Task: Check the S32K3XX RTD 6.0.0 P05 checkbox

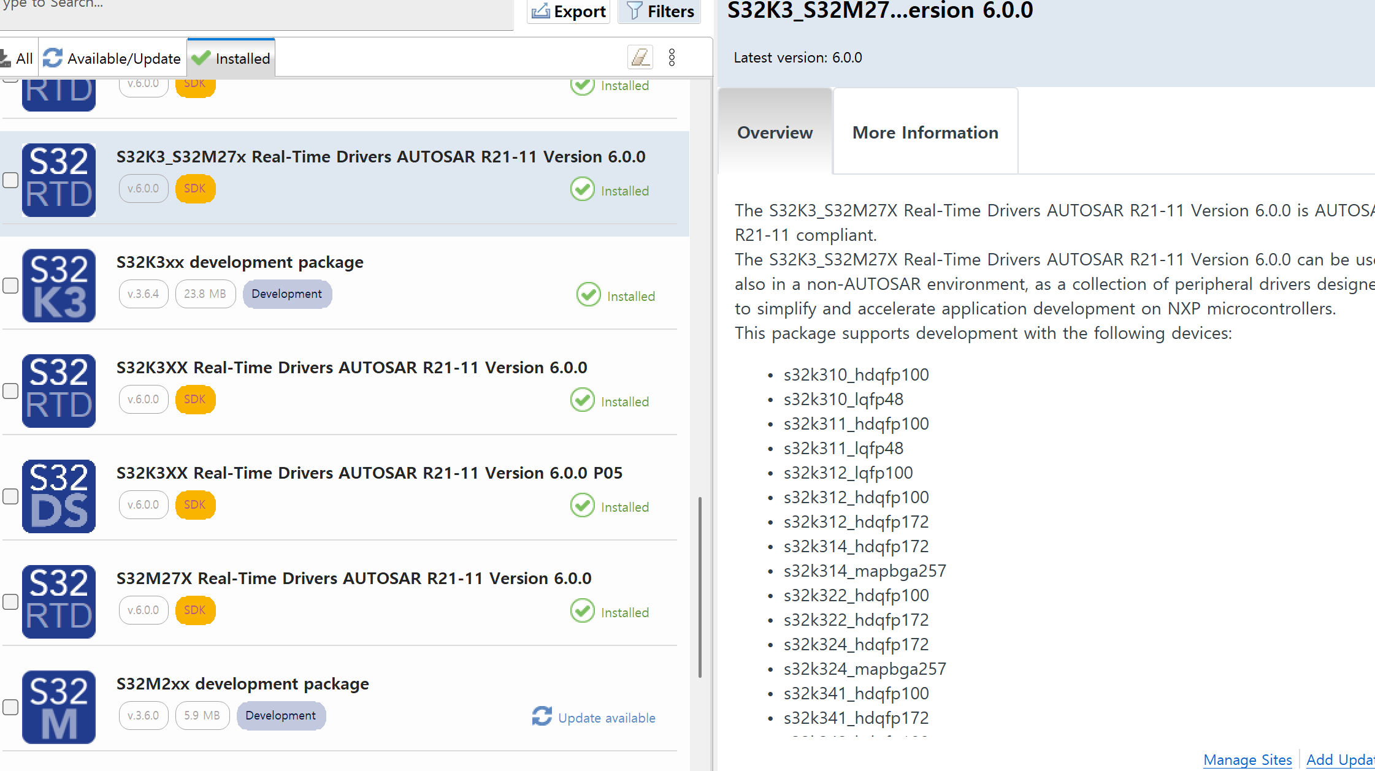Action: pos(10,496)
